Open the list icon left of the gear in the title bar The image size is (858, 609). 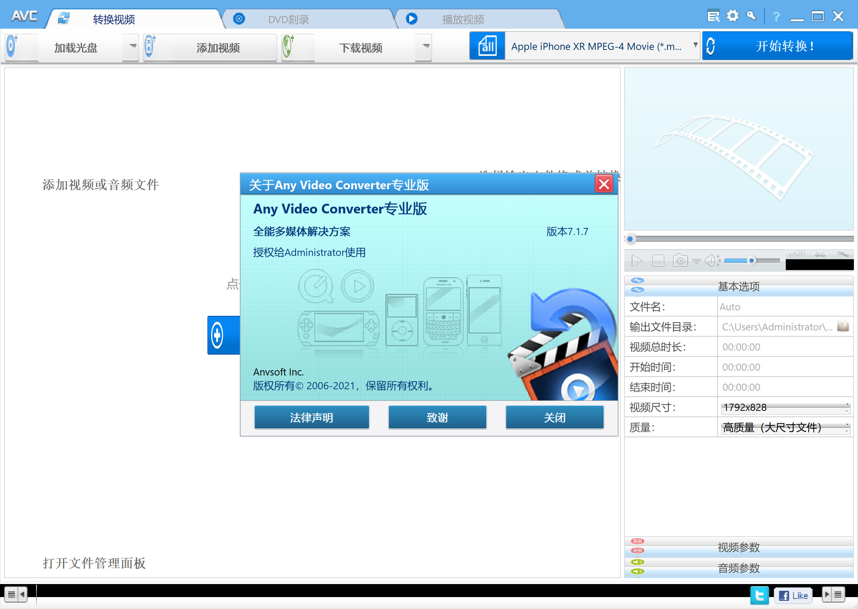(x=713, y=16)
